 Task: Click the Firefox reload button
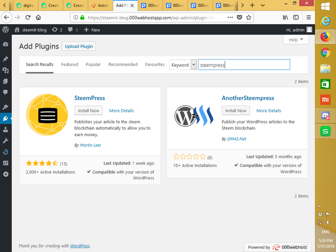click(28, 17)
